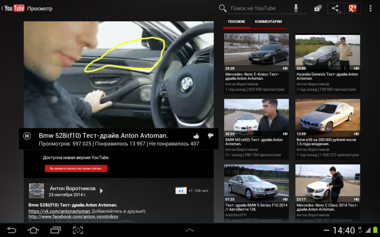
Task: Click '+1: 106 чел.' counter text
Action: point(198,191)
